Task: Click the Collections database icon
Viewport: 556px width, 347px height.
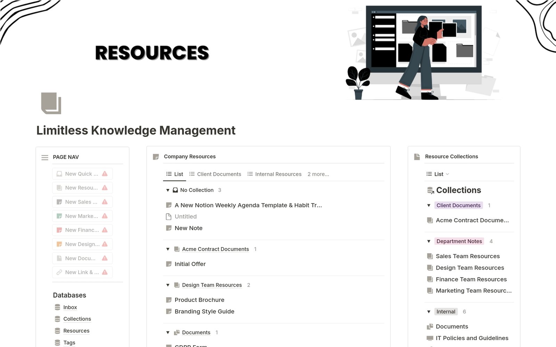Action: coord(57,319)
